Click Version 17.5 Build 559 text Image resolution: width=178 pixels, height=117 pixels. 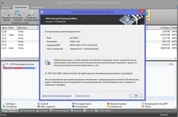(55, 22)
